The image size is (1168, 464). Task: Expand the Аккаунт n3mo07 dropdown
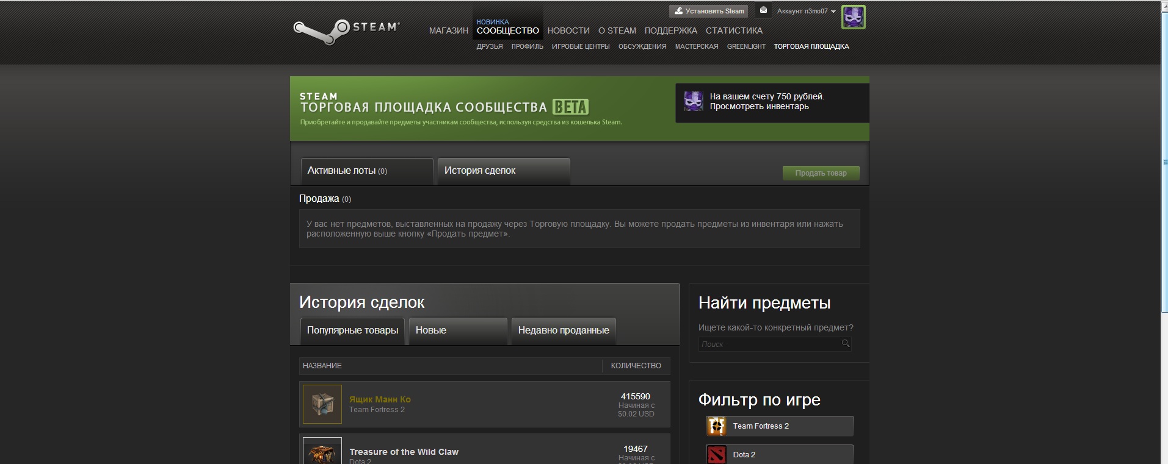pyautogui.click(x=806, y=11)
